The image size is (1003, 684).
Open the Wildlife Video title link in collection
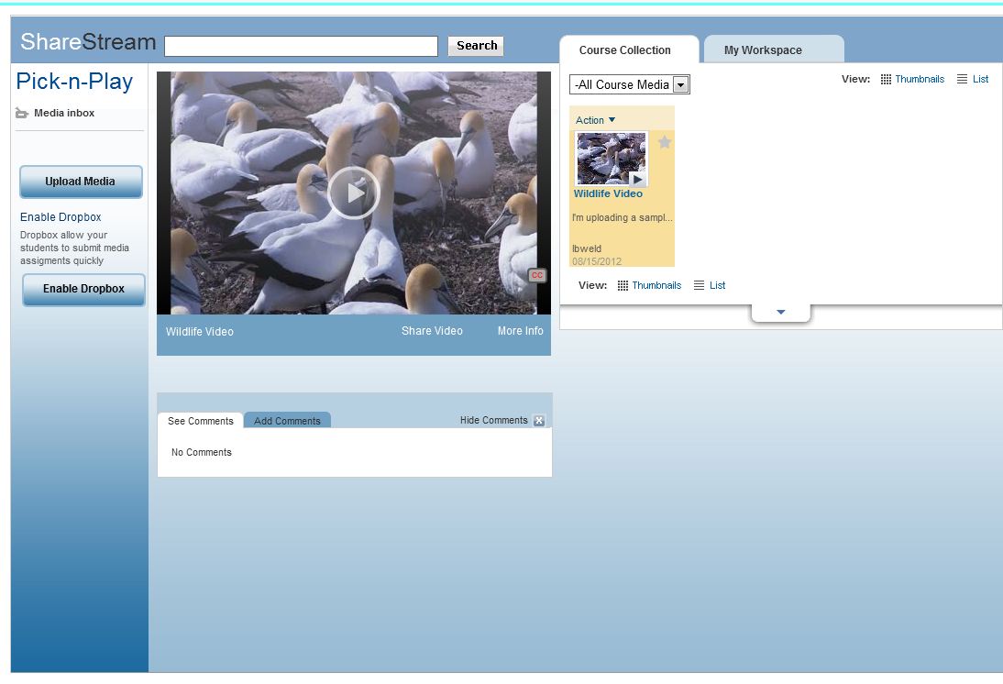click(608, 193)
